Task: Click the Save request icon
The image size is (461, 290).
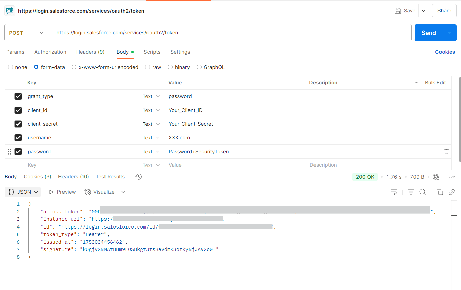Action: click(x=398, y=10)
